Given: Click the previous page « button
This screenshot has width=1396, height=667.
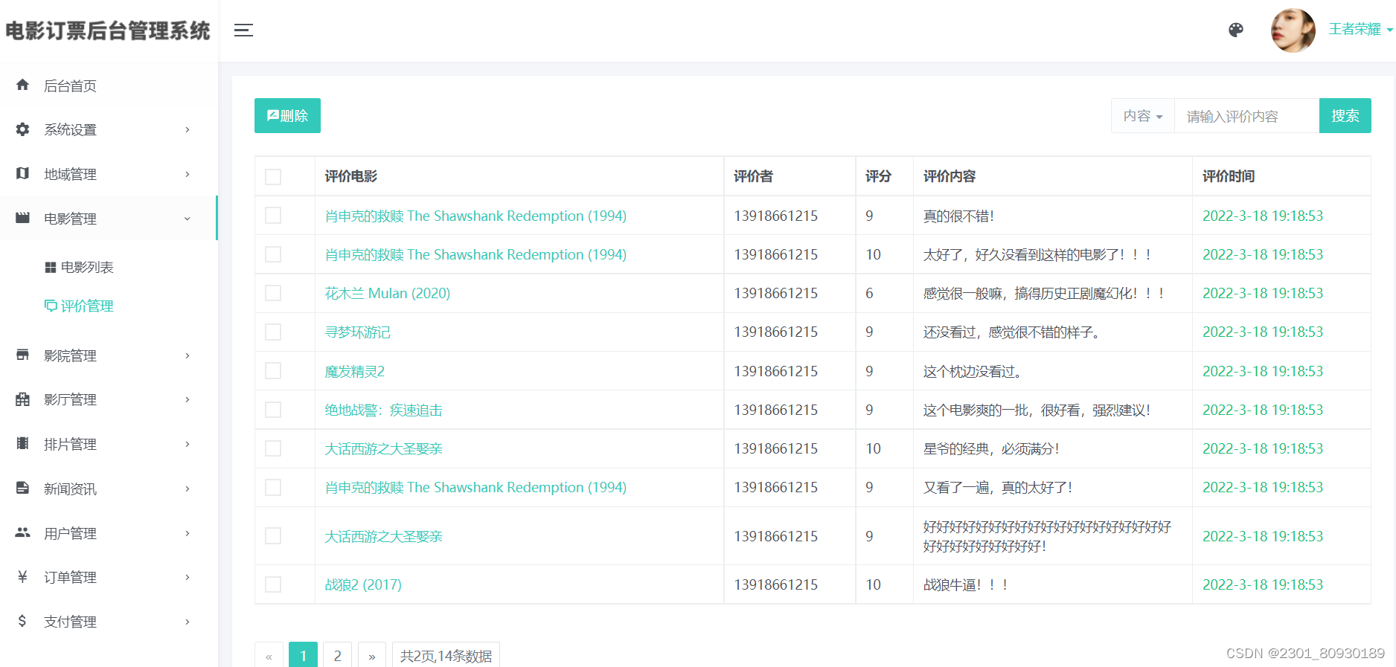Looking at the screenshot, I should 269,656.
